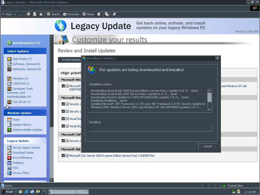Expand first Security update under Microsoft Visual heading
The height and width of the screenshot is (195, 260).
[x=67, y=104]
